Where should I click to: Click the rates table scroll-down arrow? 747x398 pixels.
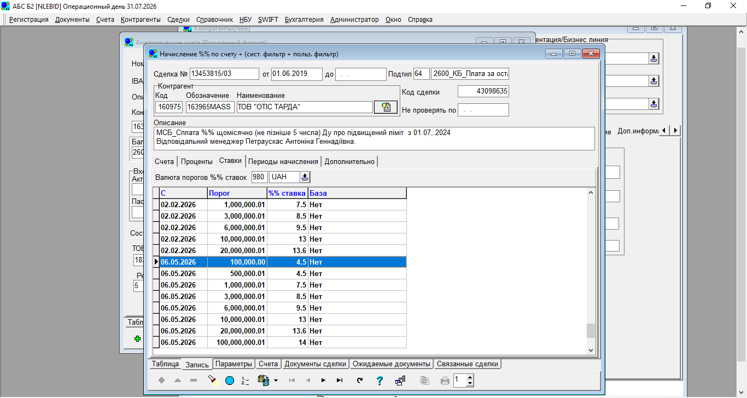point(590,350)
